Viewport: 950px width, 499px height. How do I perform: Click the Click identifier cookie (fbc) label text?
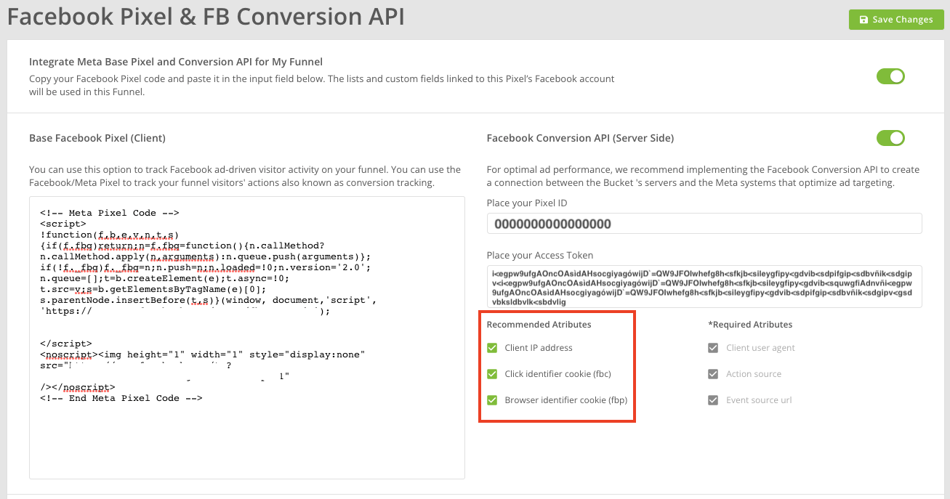click(557, 374)
